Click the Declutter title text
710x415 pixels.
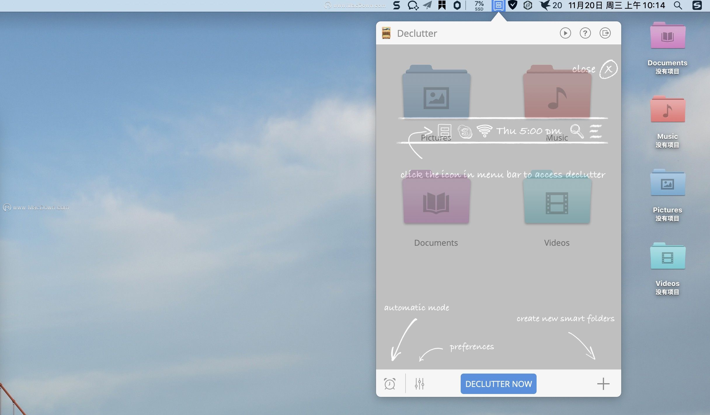(x=417, y=33)
